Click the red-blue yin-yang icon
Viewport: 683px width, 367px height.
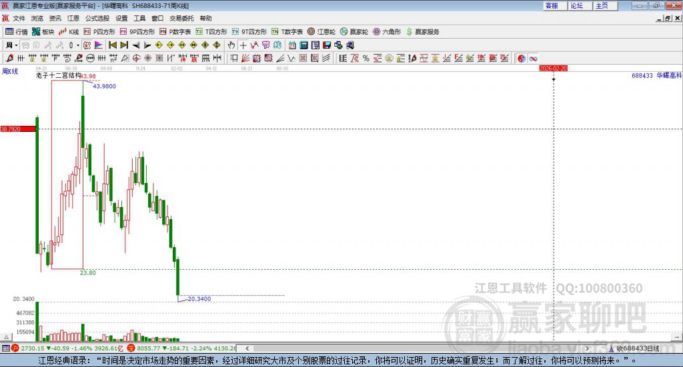click(522, 58)
